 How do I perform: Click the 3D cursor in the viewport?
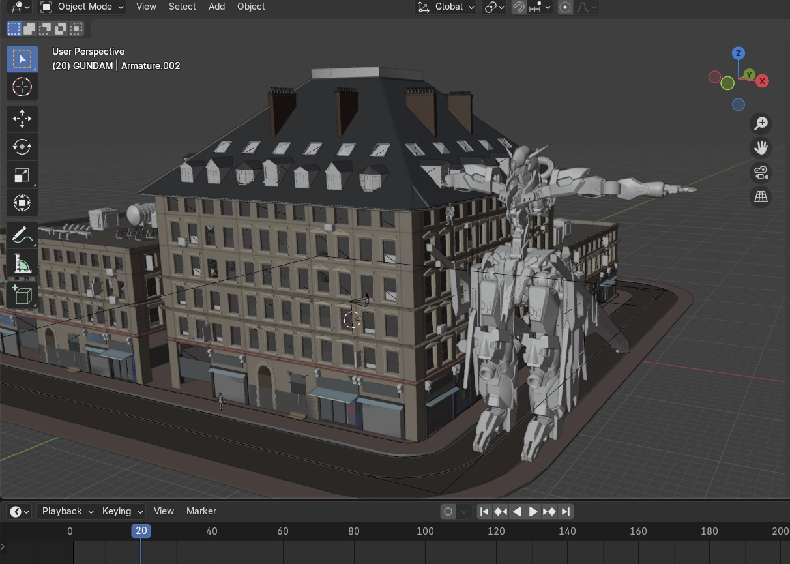(352, 319)
